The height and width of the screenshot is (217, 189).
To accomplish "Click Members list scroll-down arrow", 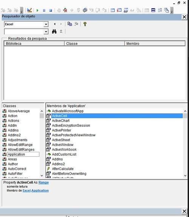I will click(x=185, y=175).
